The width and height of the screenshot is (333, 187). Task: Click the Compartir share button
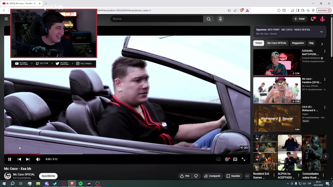(212, 176)
